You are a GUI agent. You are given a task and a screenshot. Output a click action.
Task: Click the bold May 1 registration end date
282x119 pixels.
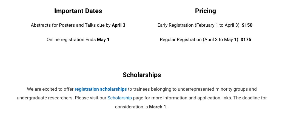pos(103,39)
